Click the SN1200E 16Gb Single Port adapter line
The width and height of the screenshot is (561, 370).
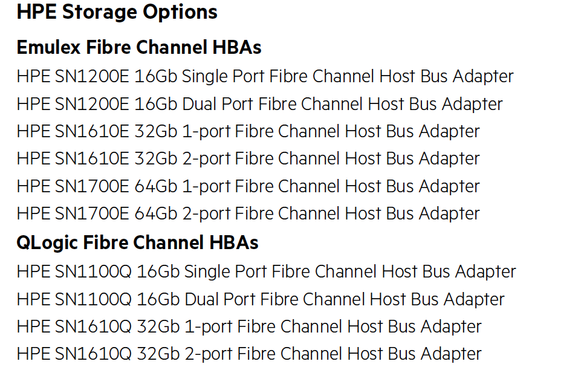click(x=265, y=77)
